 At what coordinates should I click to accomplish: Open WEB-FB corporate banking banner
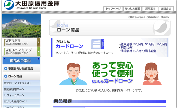[x=21, y=42]
